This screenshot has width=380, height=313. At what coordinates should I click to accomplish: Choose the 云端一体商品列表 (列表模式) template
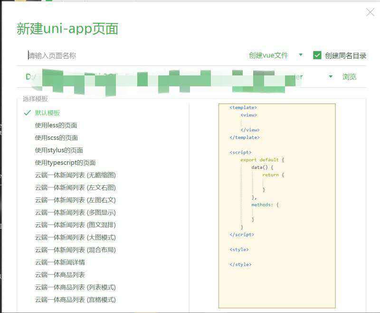75,287
